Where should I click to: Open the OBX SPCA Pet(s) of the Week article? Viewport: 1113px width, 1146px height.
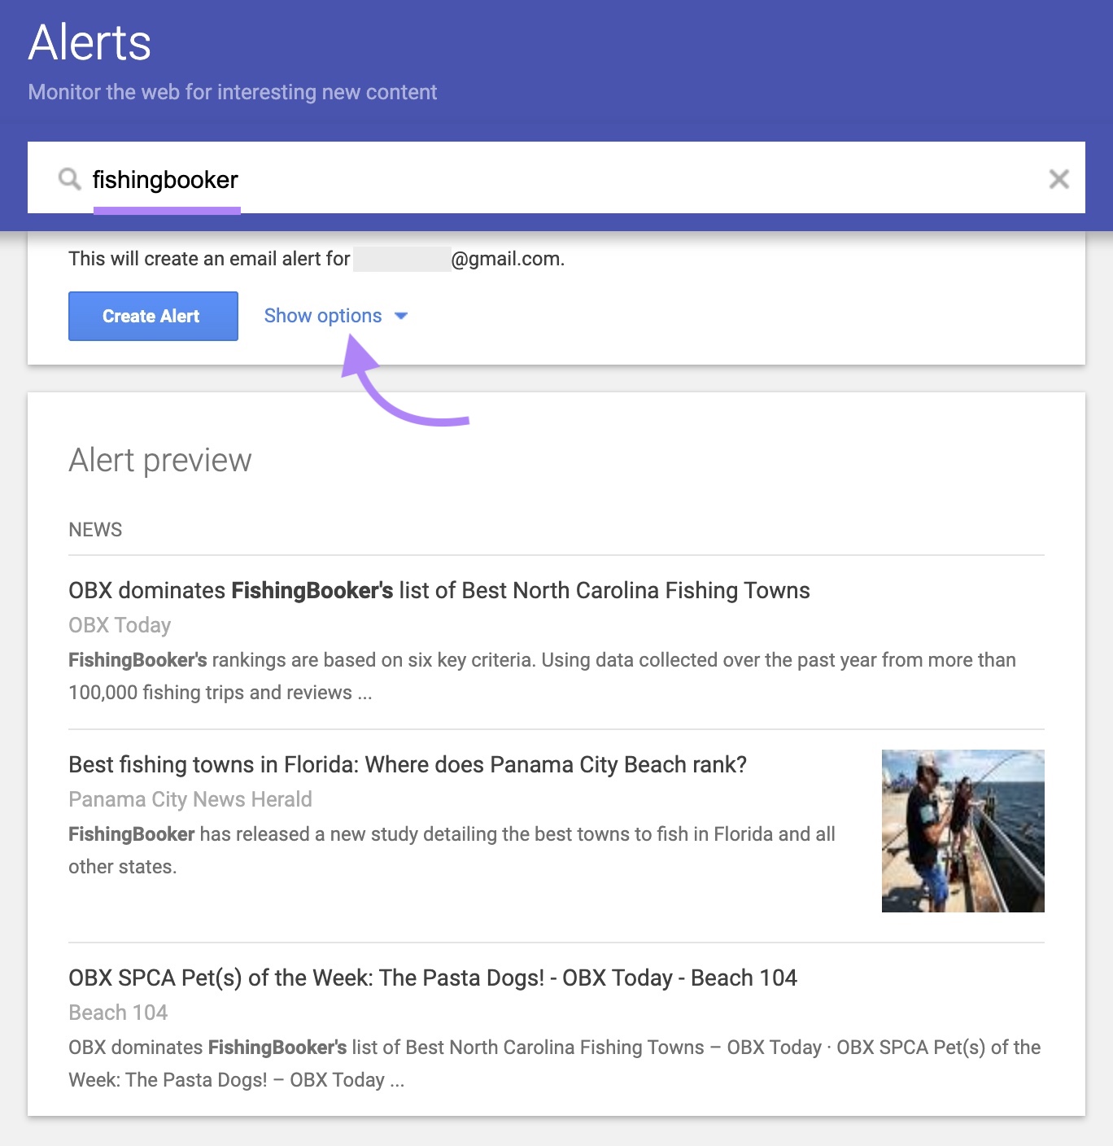pos(433,978)
